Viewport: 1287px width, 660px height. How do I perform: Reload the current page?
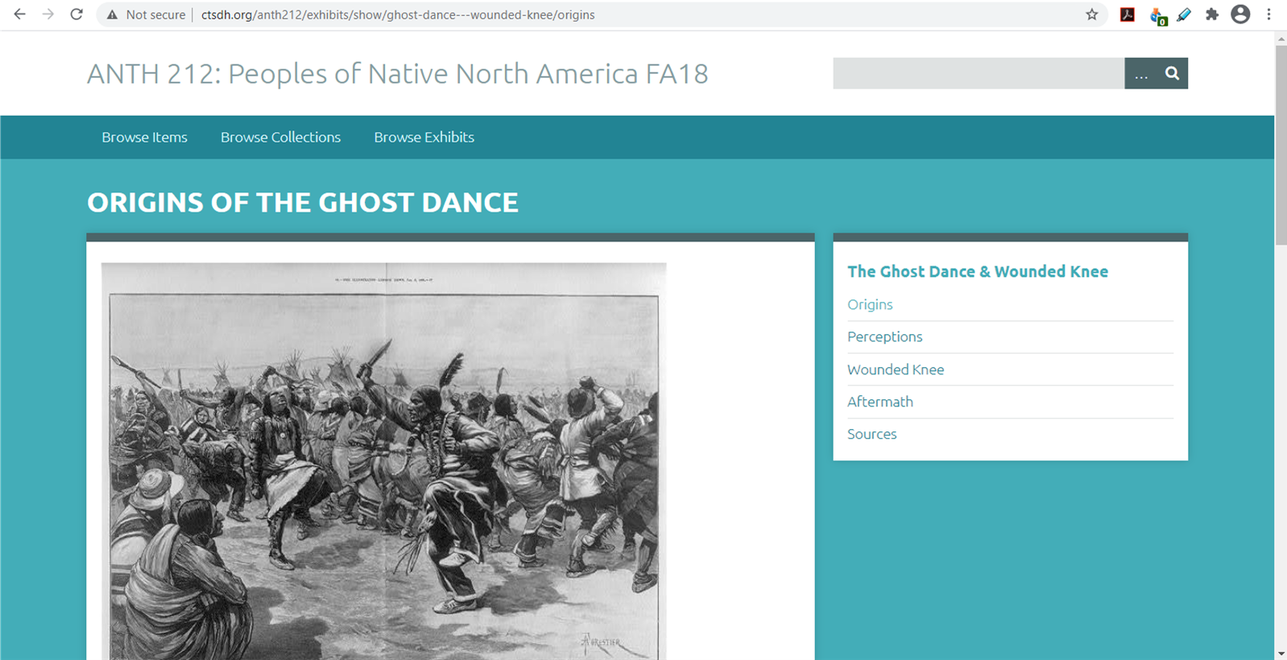click(x=77, y=14)
